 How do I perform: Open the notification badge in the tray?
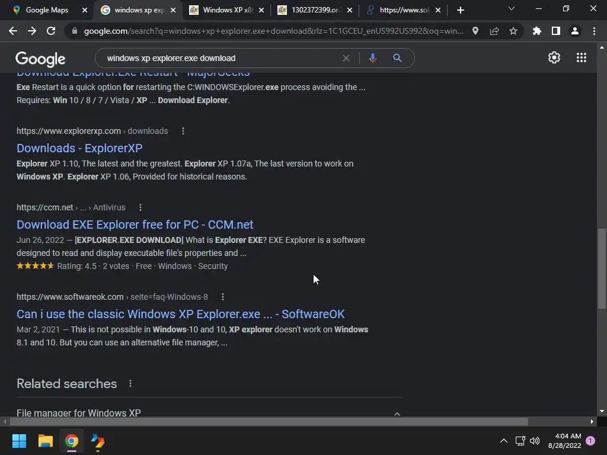pos(590,441)
